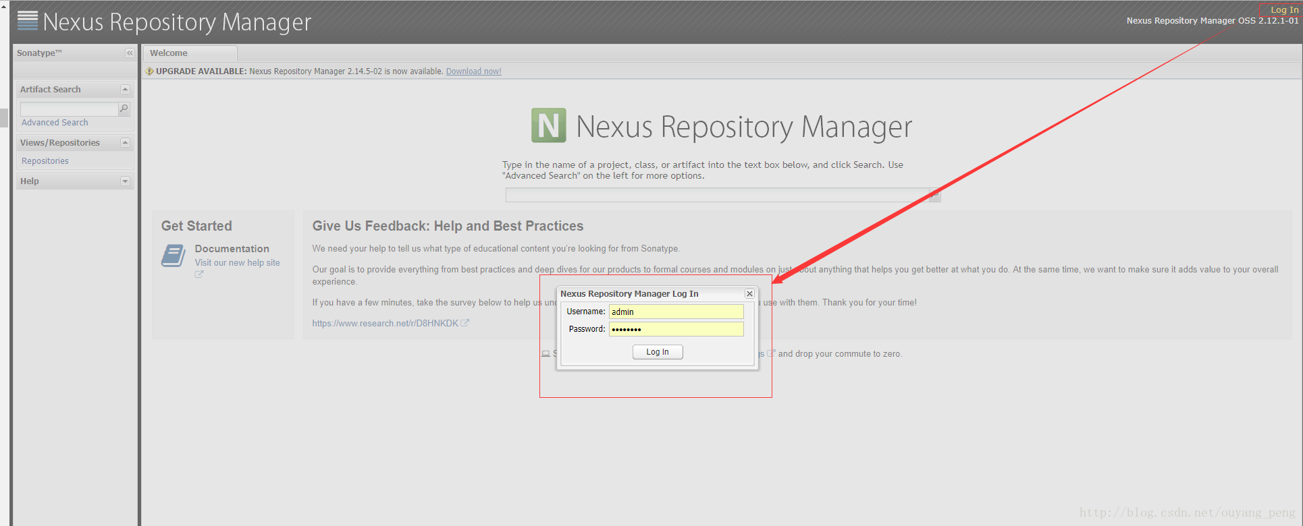The height and width of the screenshot is (526, 1303).
Task: Click the Nexus Repository Manager OSS version text
Action: 1213,21
